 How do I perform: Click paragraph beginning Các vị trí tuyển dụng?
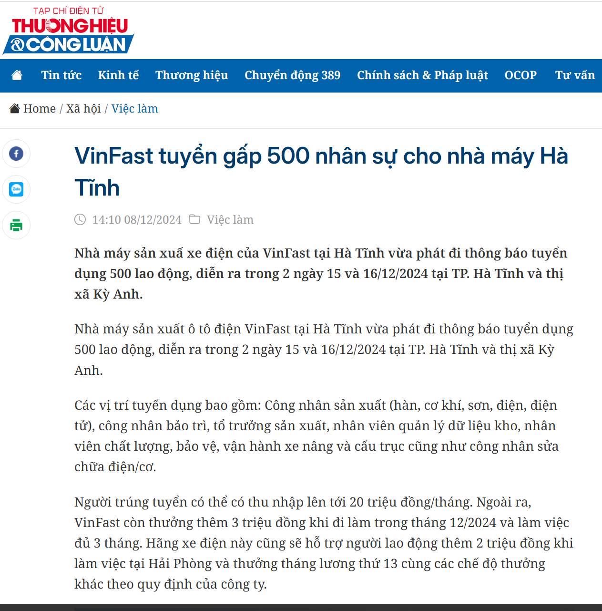[316, 436]
